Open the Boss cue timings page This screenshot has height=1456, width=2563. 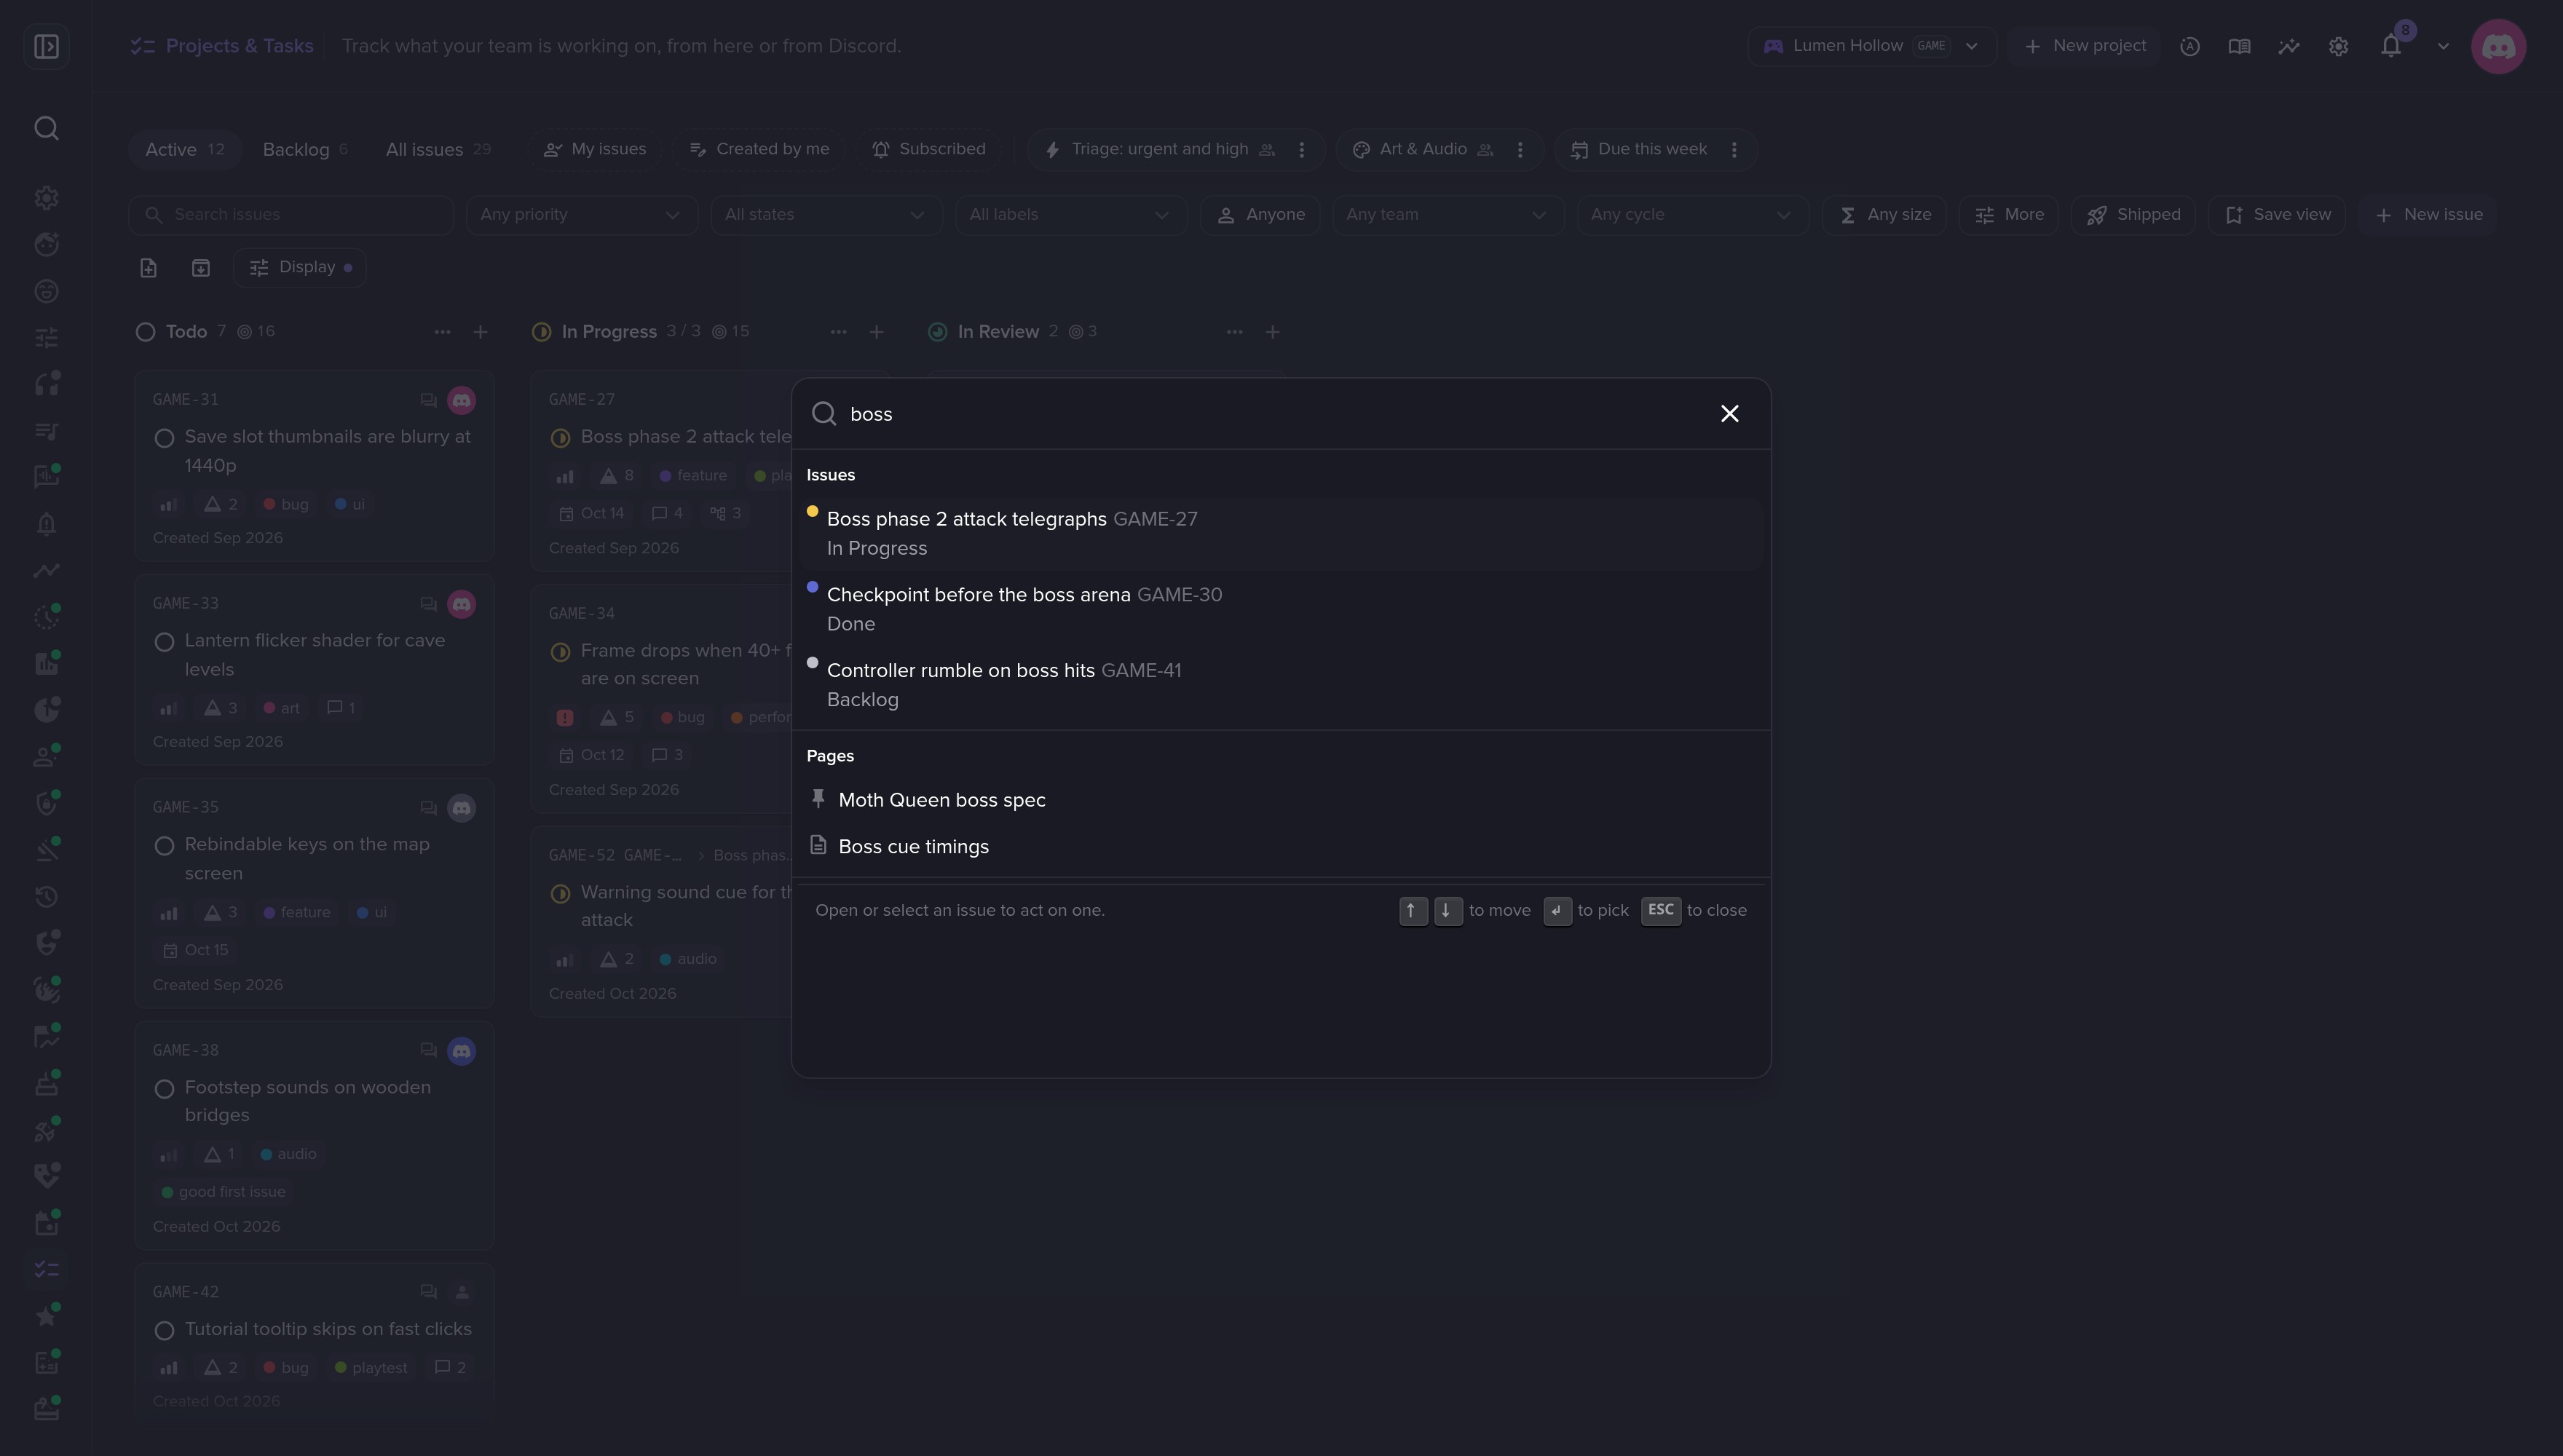pos(1281,846)
